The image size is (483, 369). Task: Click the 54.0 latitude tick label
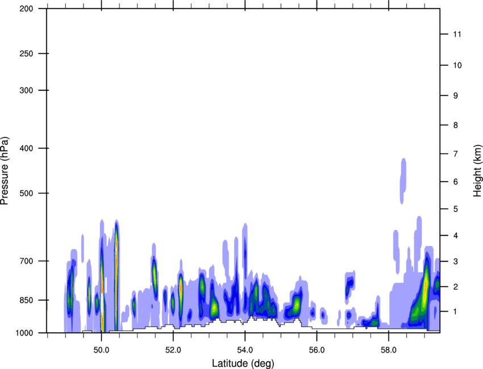[x=245, y=350]
